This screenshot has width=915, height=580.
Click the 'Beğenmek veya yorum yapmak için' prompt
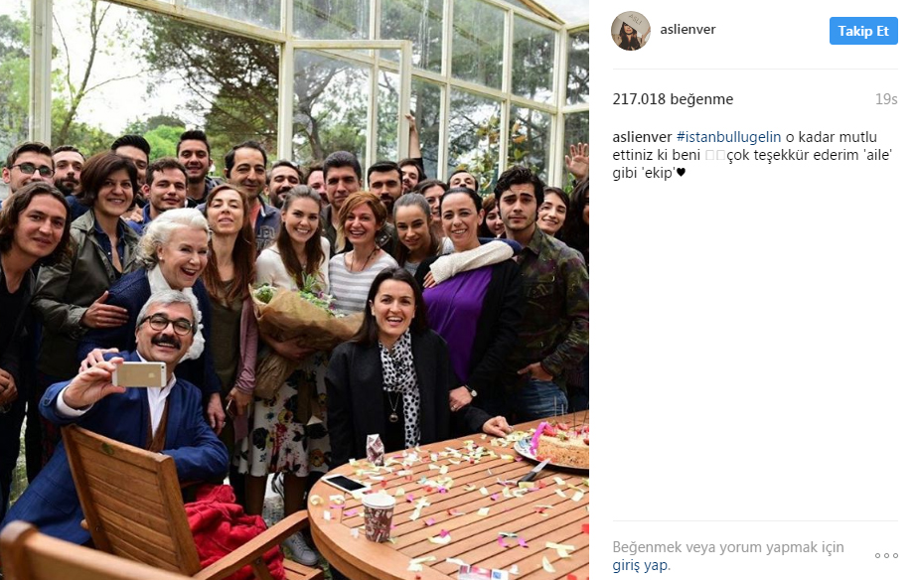[x=727, y=547]
